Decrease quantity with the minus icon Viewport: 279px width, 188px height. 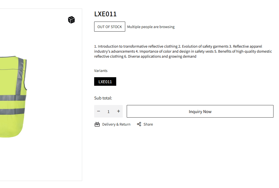coord(99,111)
